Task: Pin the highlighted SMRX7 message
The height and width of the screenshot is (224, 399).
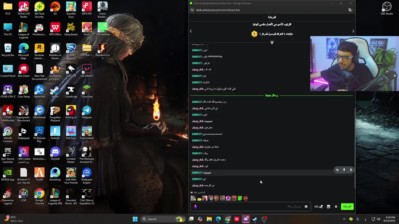Action: point(344,170)
